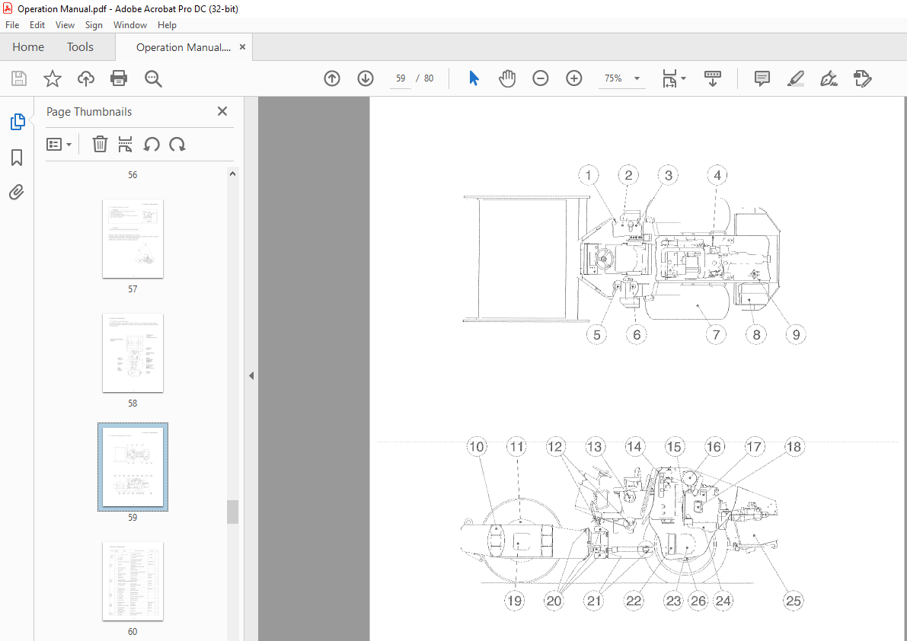The height and width of the screenshot is (641, 907).
Task: Open the page fit options dropdown arrow
Action: point(684,78)
